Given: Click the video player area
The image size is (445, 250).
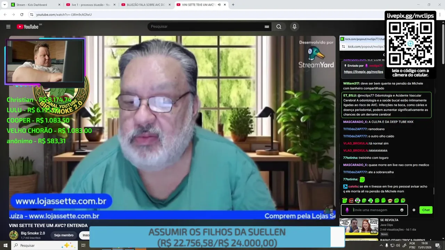Looking at the screenshot, I should coord(172,127).
